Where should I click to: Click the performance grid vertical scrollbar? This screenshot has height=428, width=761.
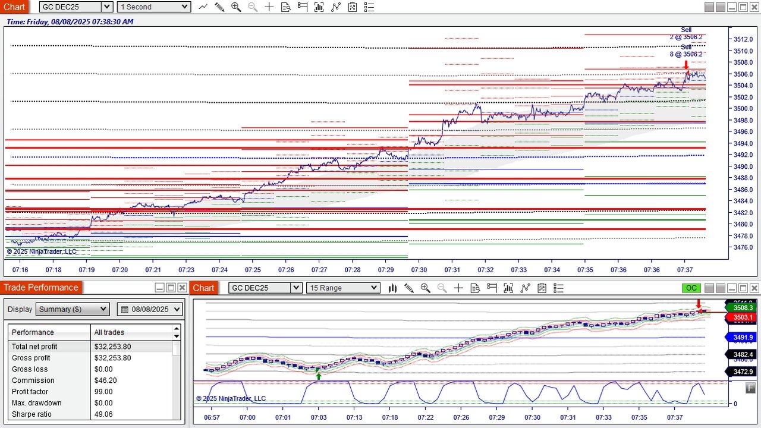click(177, 380)
